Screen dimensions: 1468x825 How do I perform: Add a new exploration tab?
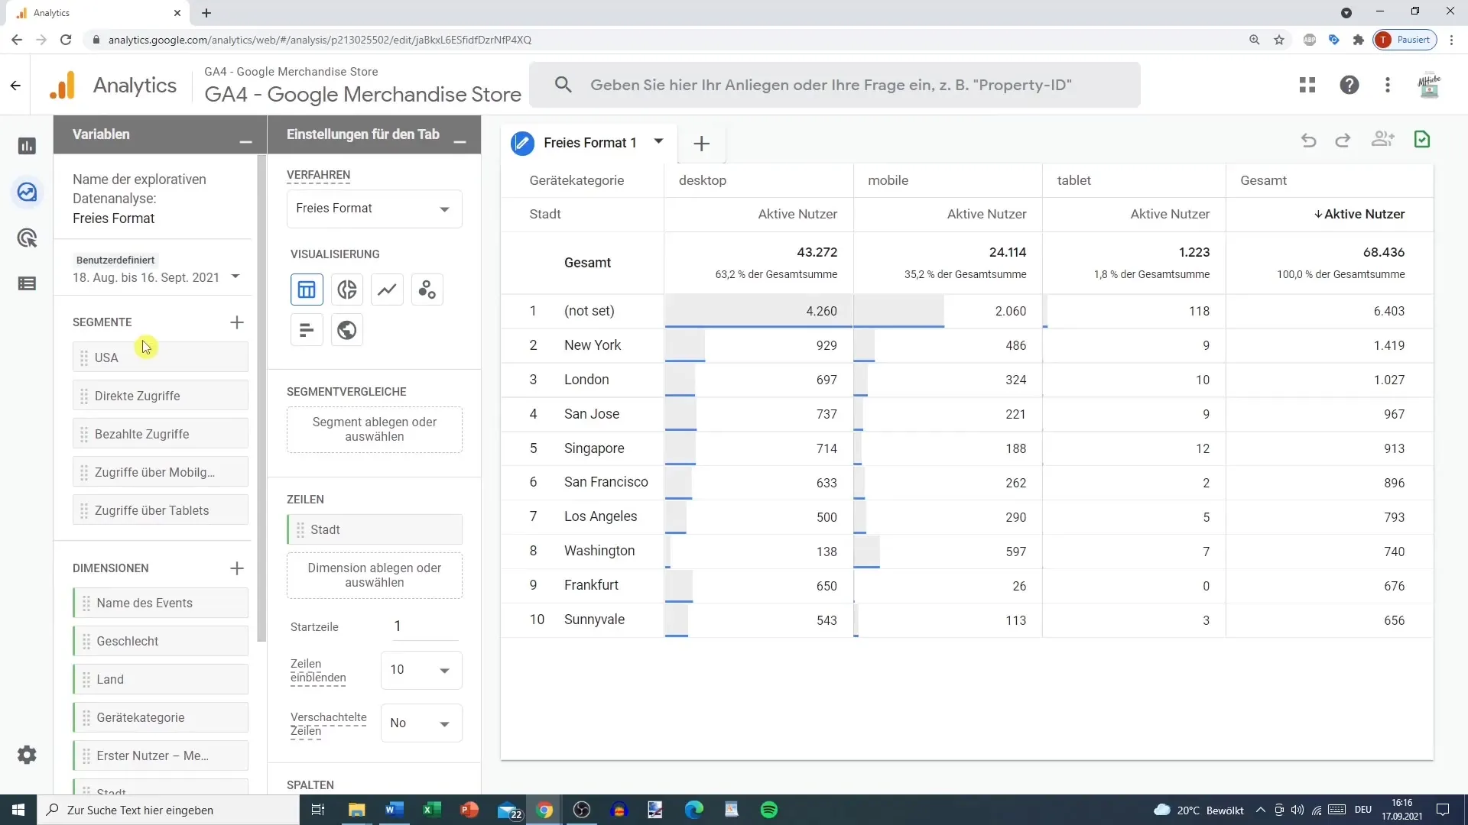click(x=701, y=144)
